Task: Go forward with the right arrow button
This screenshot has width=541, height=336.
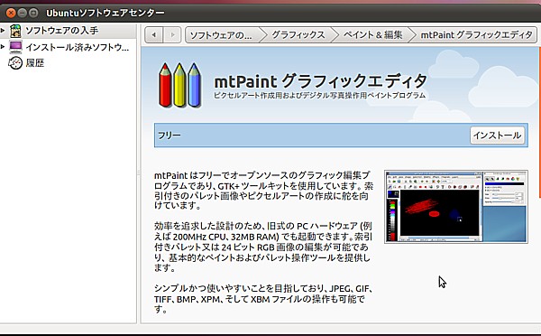Action: 172,35
